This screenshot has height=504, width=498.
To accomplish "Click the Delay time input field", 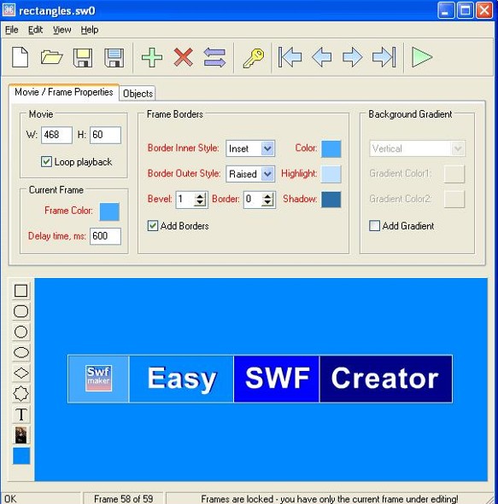I will pyautogui.click(x=105, y=236).
